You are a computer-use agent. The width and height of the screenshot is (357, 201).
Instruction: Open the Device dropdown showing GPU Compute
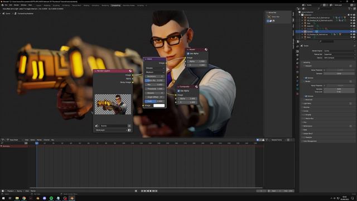[339, 58]
